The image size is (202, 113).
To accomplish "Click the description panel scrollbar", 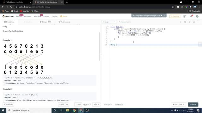I will coord(100,46).
